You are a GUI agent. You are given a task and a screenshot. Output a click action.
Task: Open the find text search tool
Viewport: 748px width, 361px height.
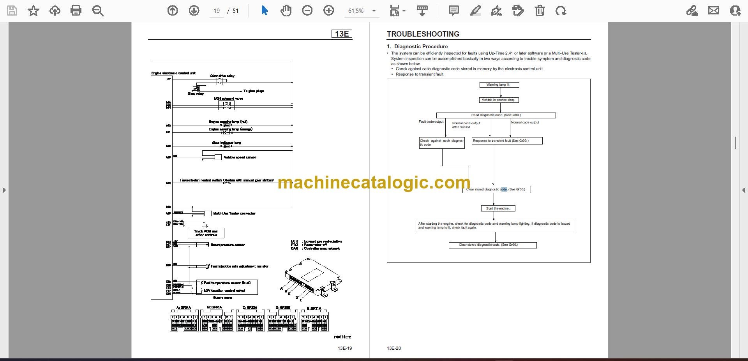coord(98,11)
